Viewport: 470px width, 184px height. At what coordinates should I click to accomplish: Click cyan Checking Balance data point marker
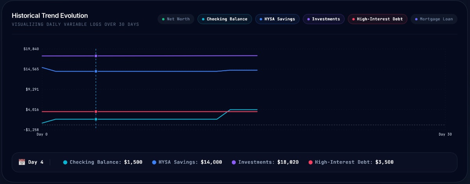click(x=96, y=119)
